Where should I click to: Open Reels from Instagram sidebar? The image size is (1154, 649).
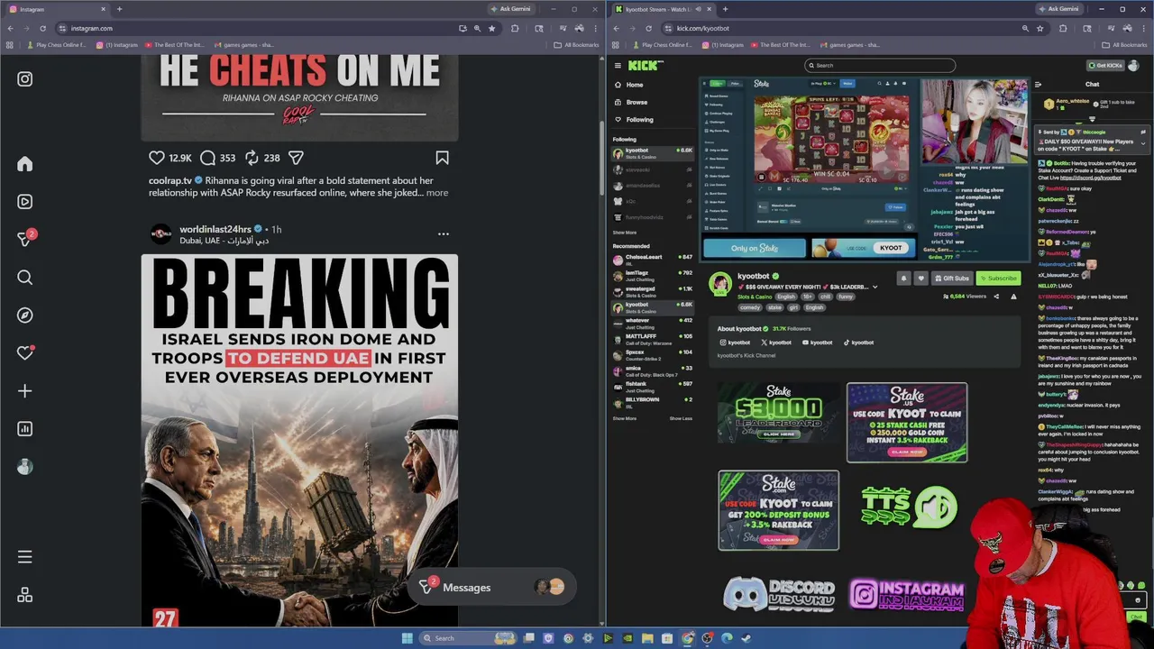point(25,202)
